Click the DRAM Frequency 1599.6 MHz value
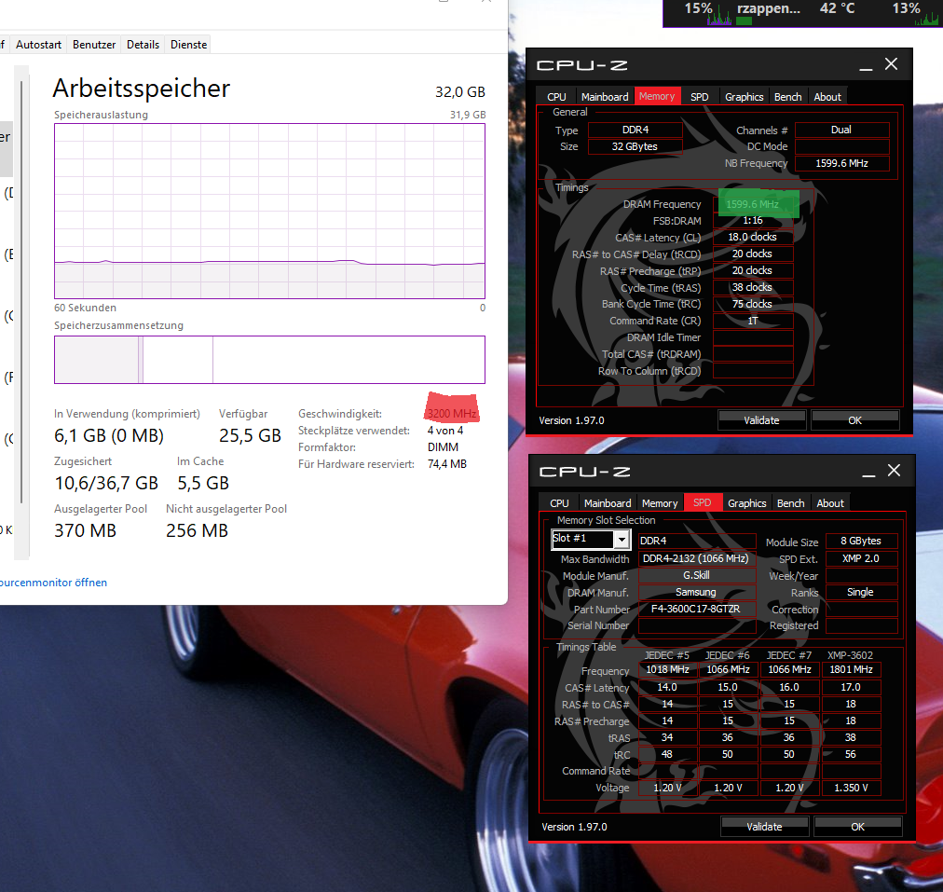 (x=753, y=204)
